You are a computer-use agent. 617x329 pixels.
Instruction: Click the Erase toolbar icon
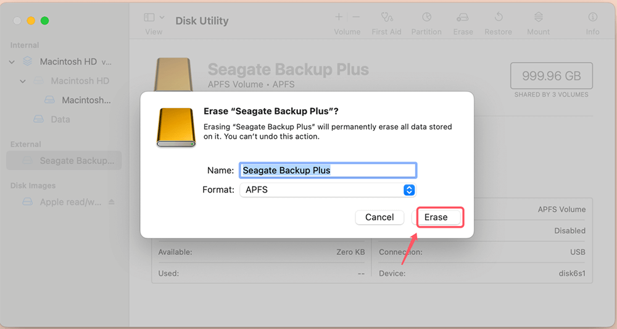click(x=463, y=17)
